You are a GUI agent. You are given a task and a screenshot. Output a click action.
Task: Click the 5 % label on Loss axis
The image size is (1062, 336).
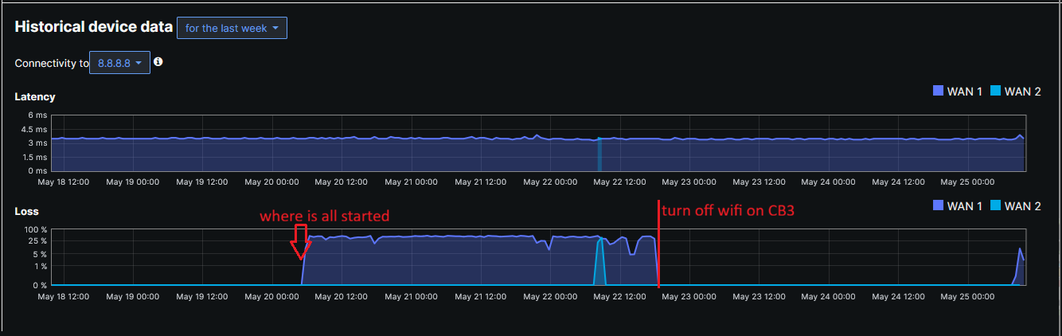coord(40,254)
